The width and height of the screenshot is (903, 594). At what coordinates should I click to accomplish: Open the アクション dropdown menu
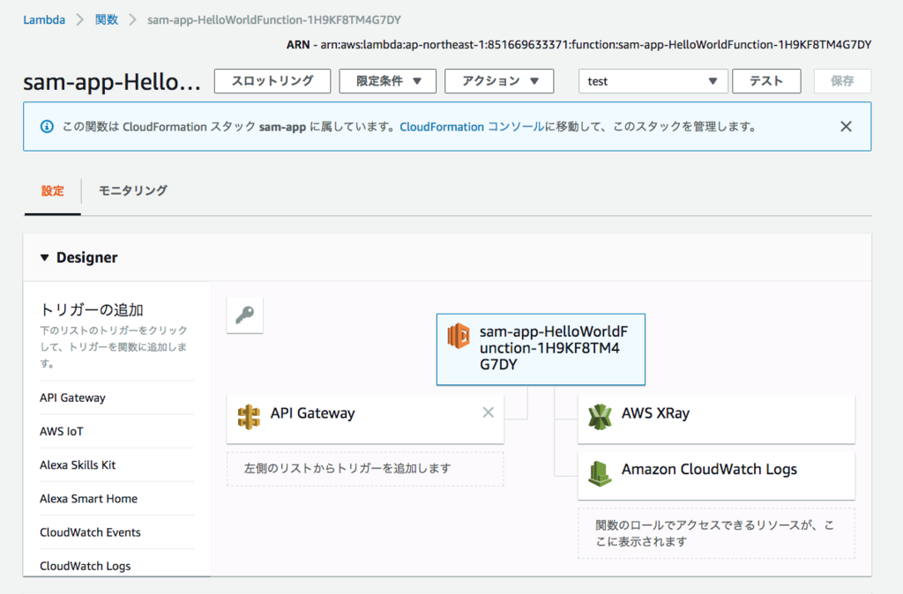(x=499, y=81)
